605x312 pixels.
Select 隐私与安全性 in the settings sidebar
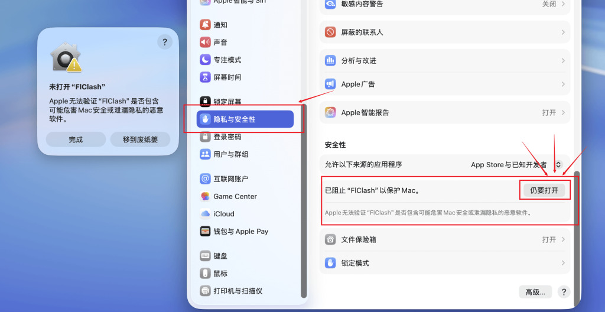click(245, 119)
